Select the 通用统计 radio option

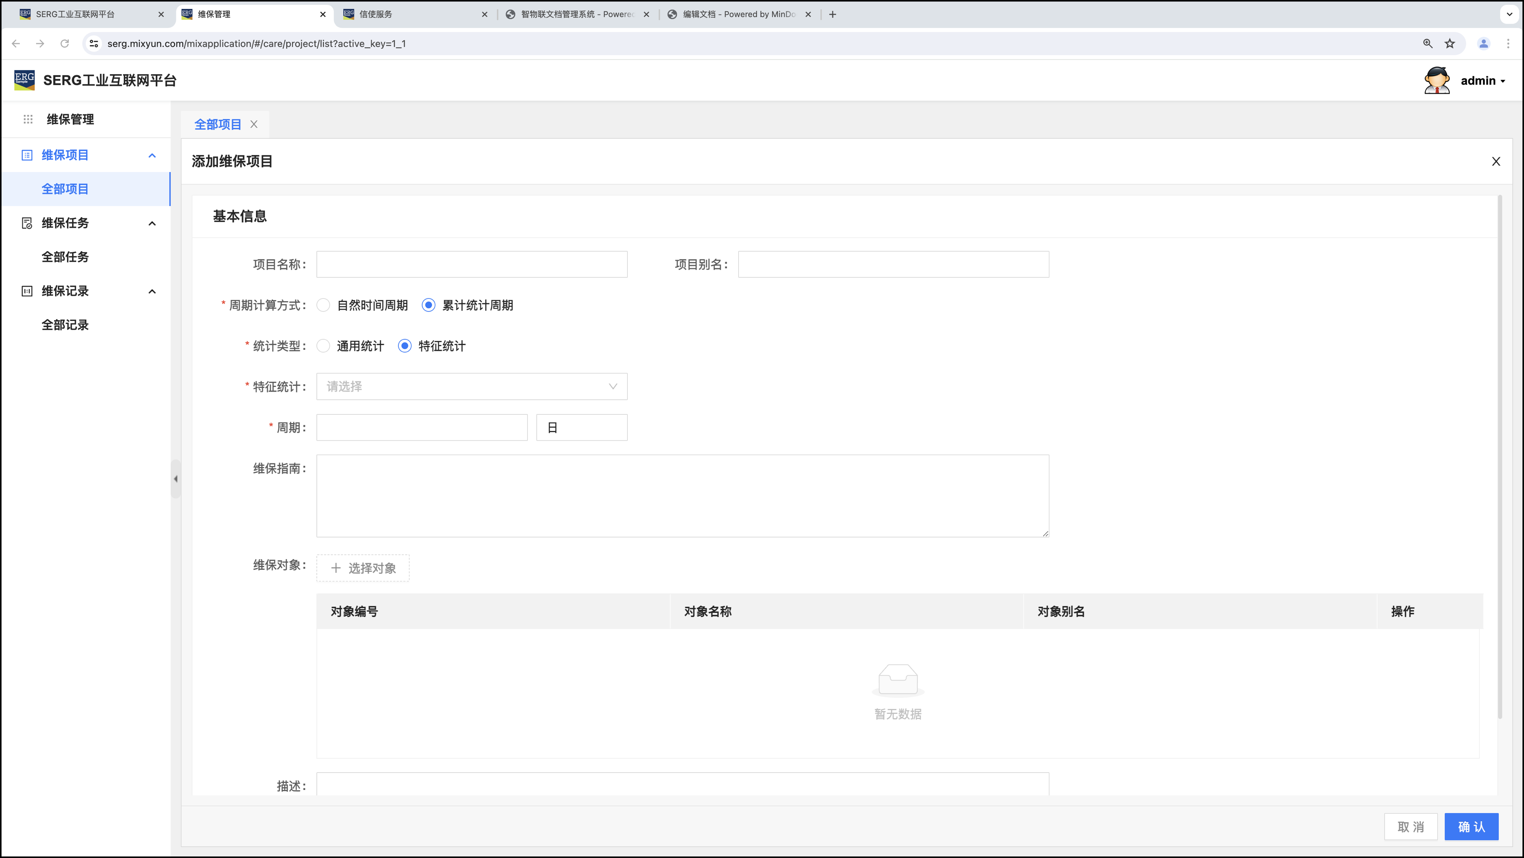point(323,346)
